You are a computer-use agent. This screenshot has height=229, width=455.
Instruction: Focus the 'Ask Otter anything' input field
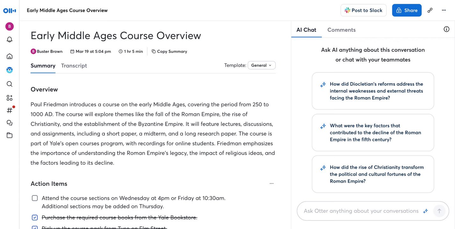[x=361, y=211]
